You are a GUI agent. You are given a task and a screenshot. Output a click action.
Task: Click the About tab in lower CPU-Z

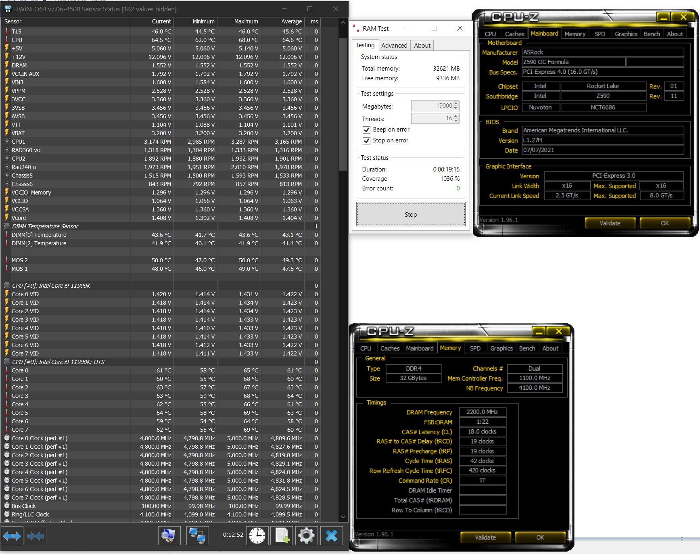pos(550,348)
